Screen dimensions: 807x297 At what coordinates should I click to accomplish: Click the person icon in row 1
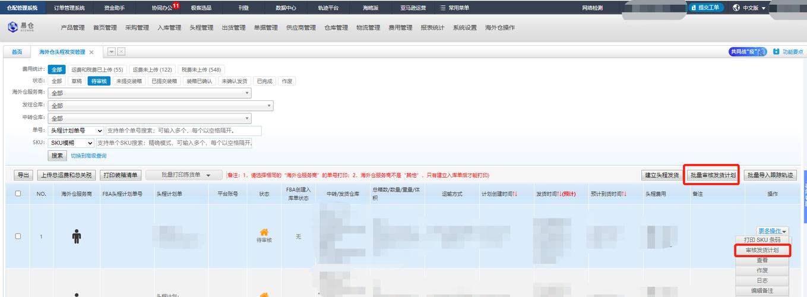pyautogui.click(x=77, y=236)
